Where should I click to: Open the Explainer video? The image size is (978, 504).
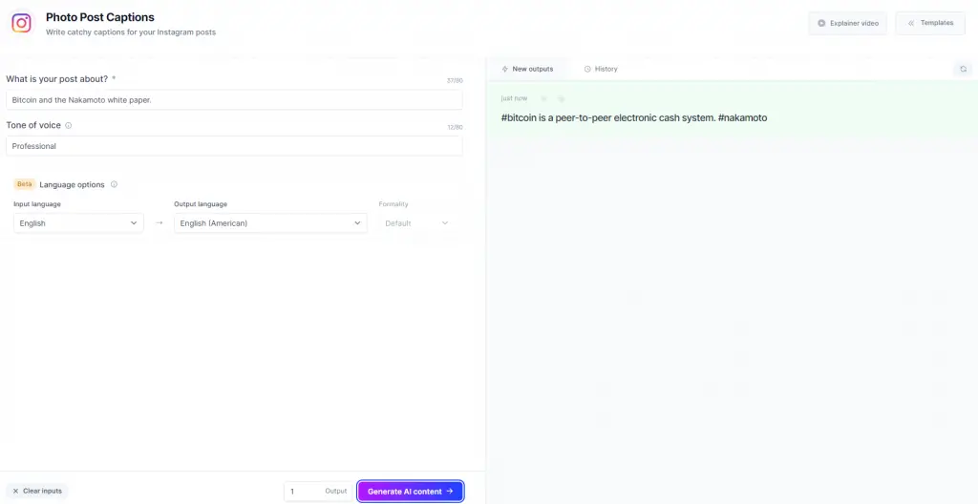848,23
